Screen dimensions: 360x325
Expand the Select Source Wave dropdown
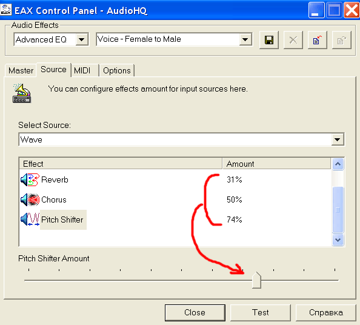(x=337, y=139)
